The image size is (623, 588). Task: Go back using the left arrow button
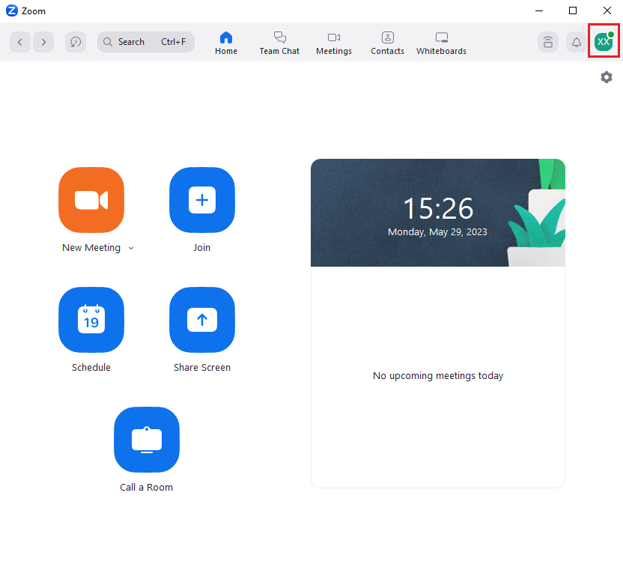point(20,42)
